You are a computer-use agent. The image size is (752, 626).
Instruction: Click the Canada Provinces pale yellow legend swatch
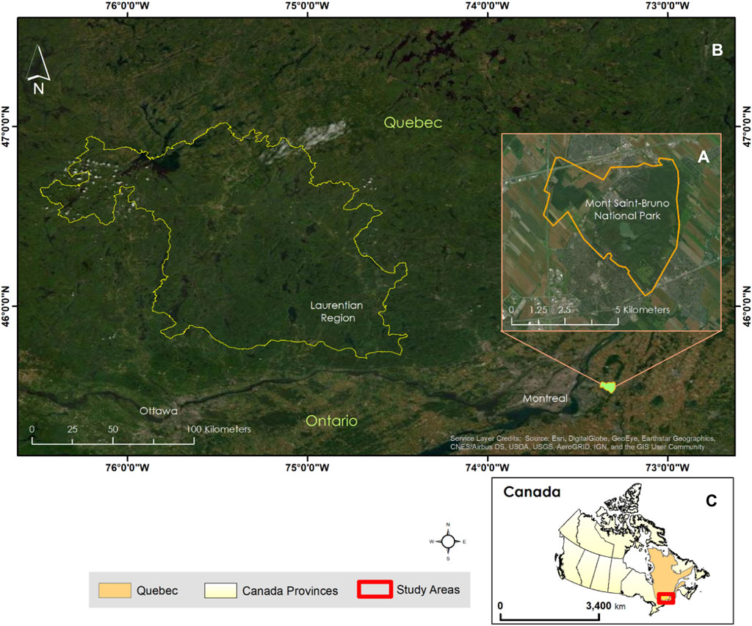[220, 591]
